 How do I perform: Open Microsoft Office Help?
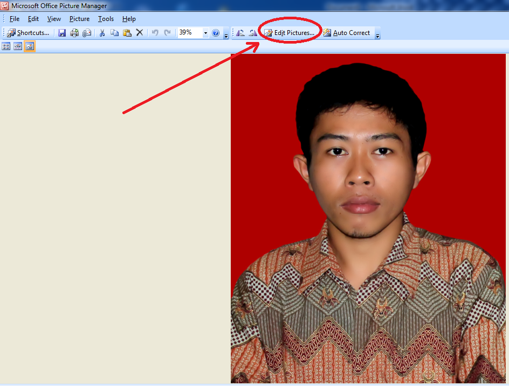click(215, 32)
